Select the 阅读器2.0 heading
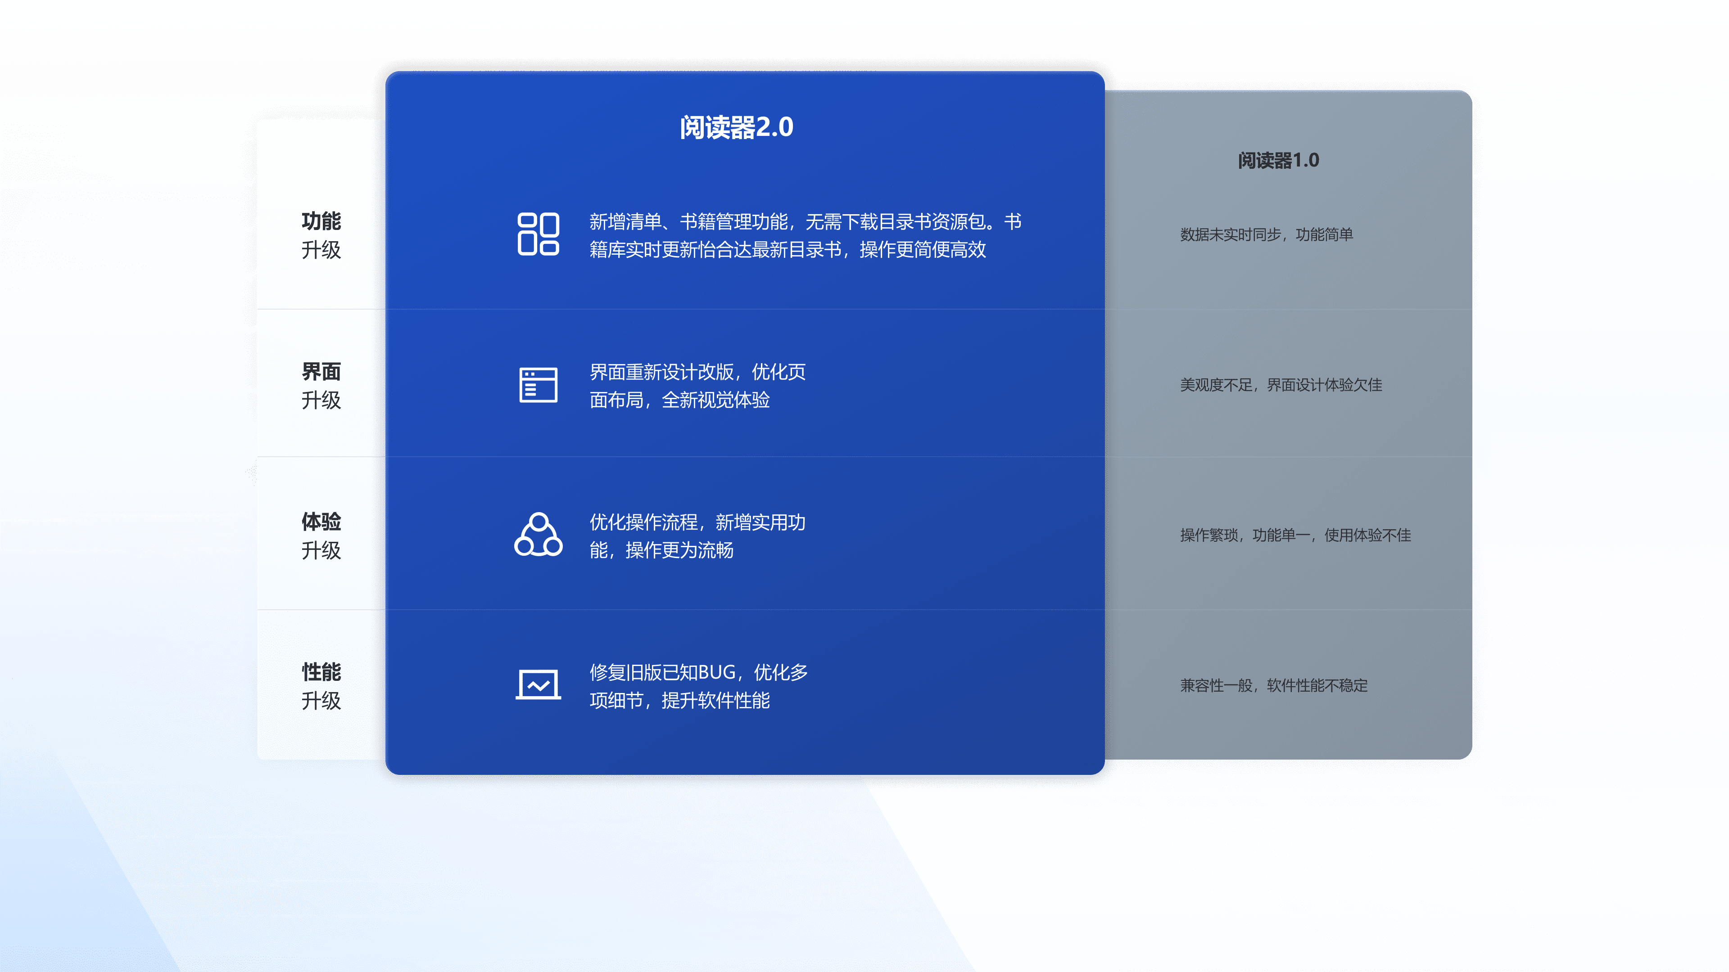Image resolution: width=1729 pixels, height=972 pixels. tap(736, 127)
